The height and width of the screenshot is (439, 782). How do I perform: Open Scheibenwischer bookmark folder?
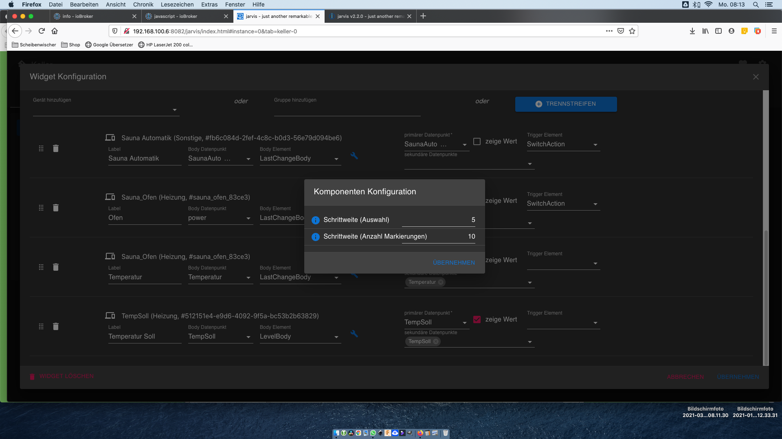pos(34,45)
